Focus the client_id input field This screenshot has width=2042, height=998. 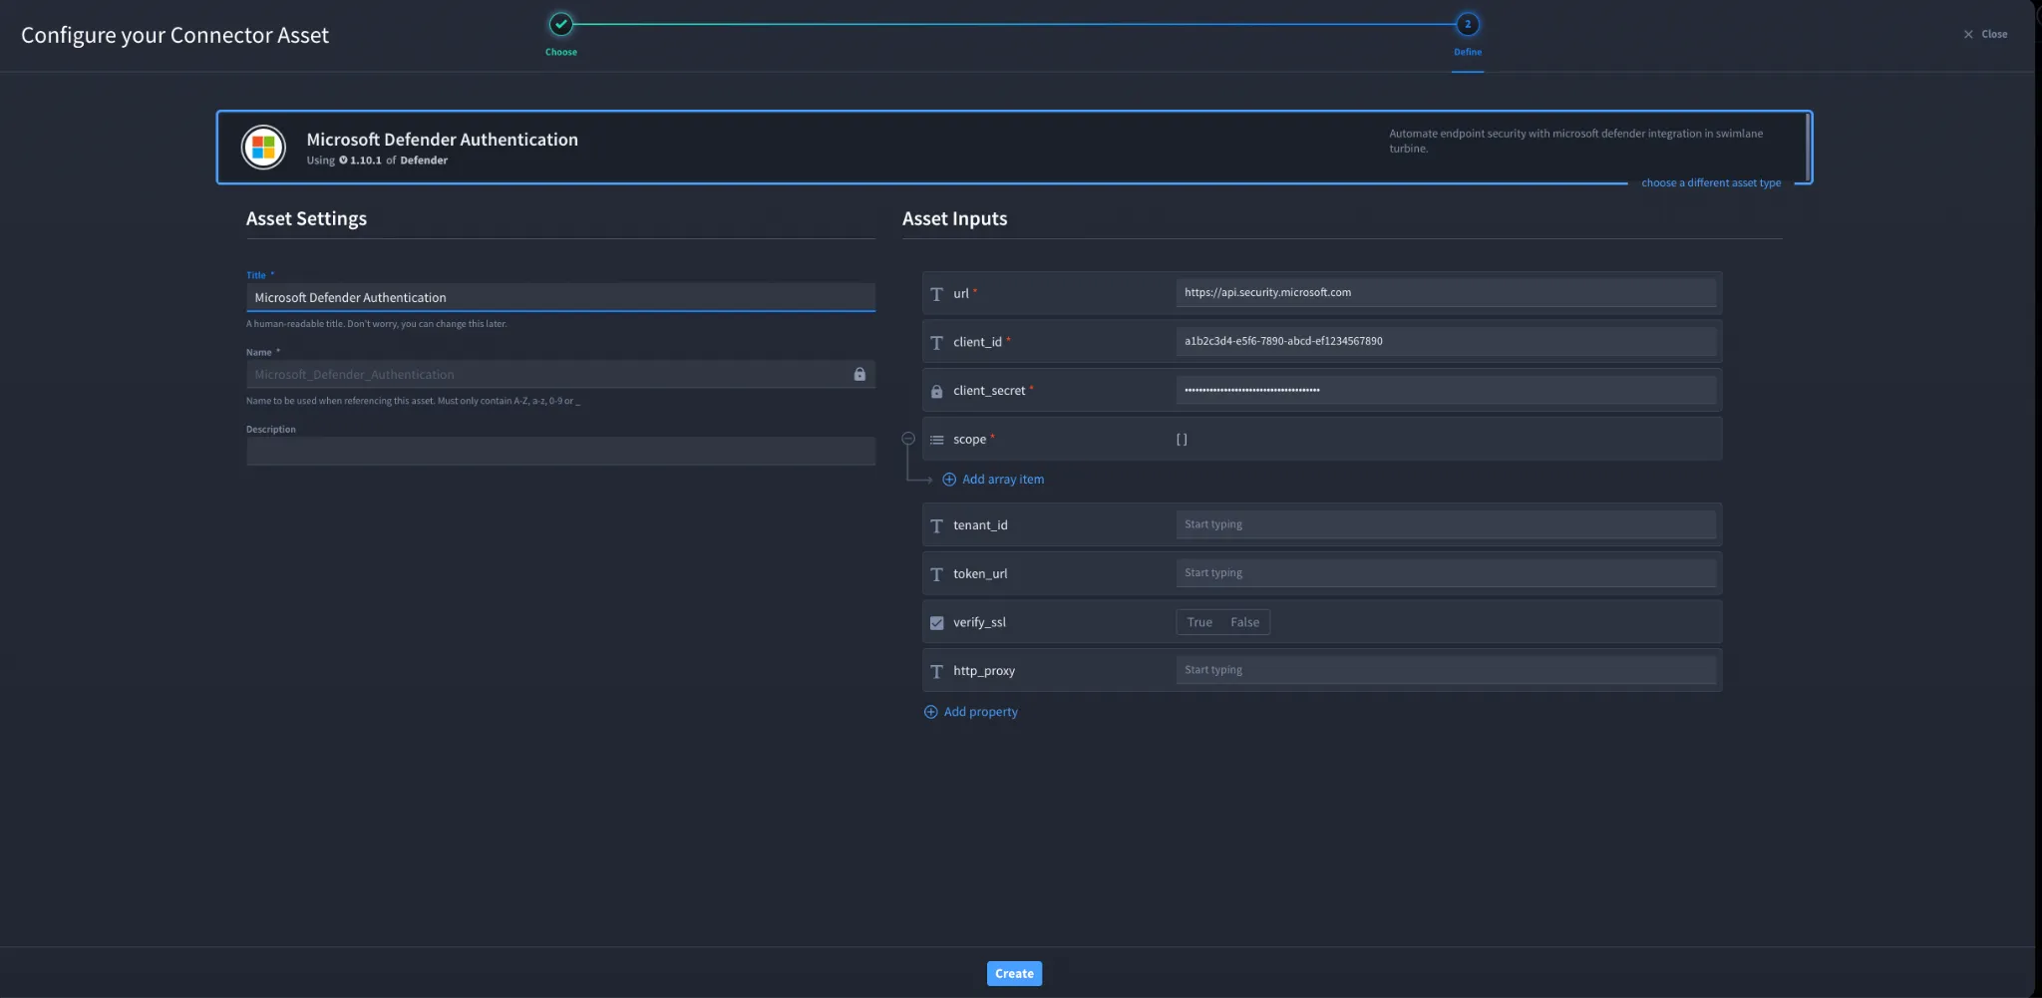[1446, 341]
